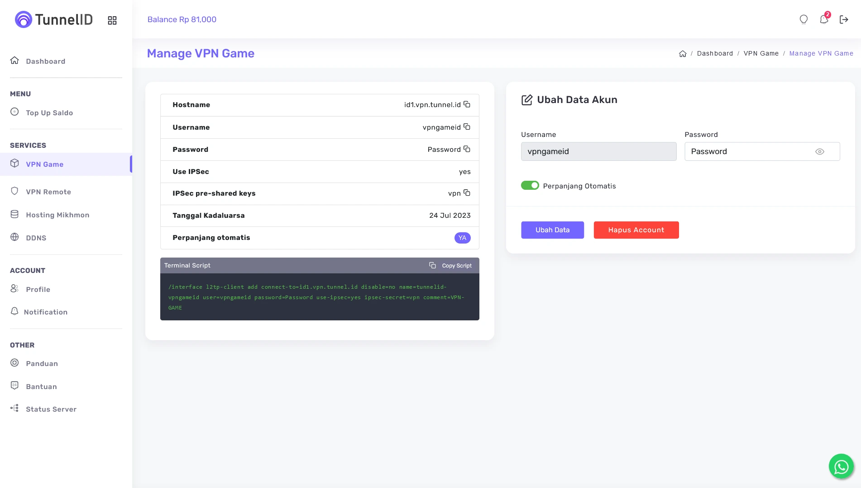This screenshot has width=861, height=488.
Task: Copy the Hostname value
Action: pyautogui.click(x=467, y=104)
